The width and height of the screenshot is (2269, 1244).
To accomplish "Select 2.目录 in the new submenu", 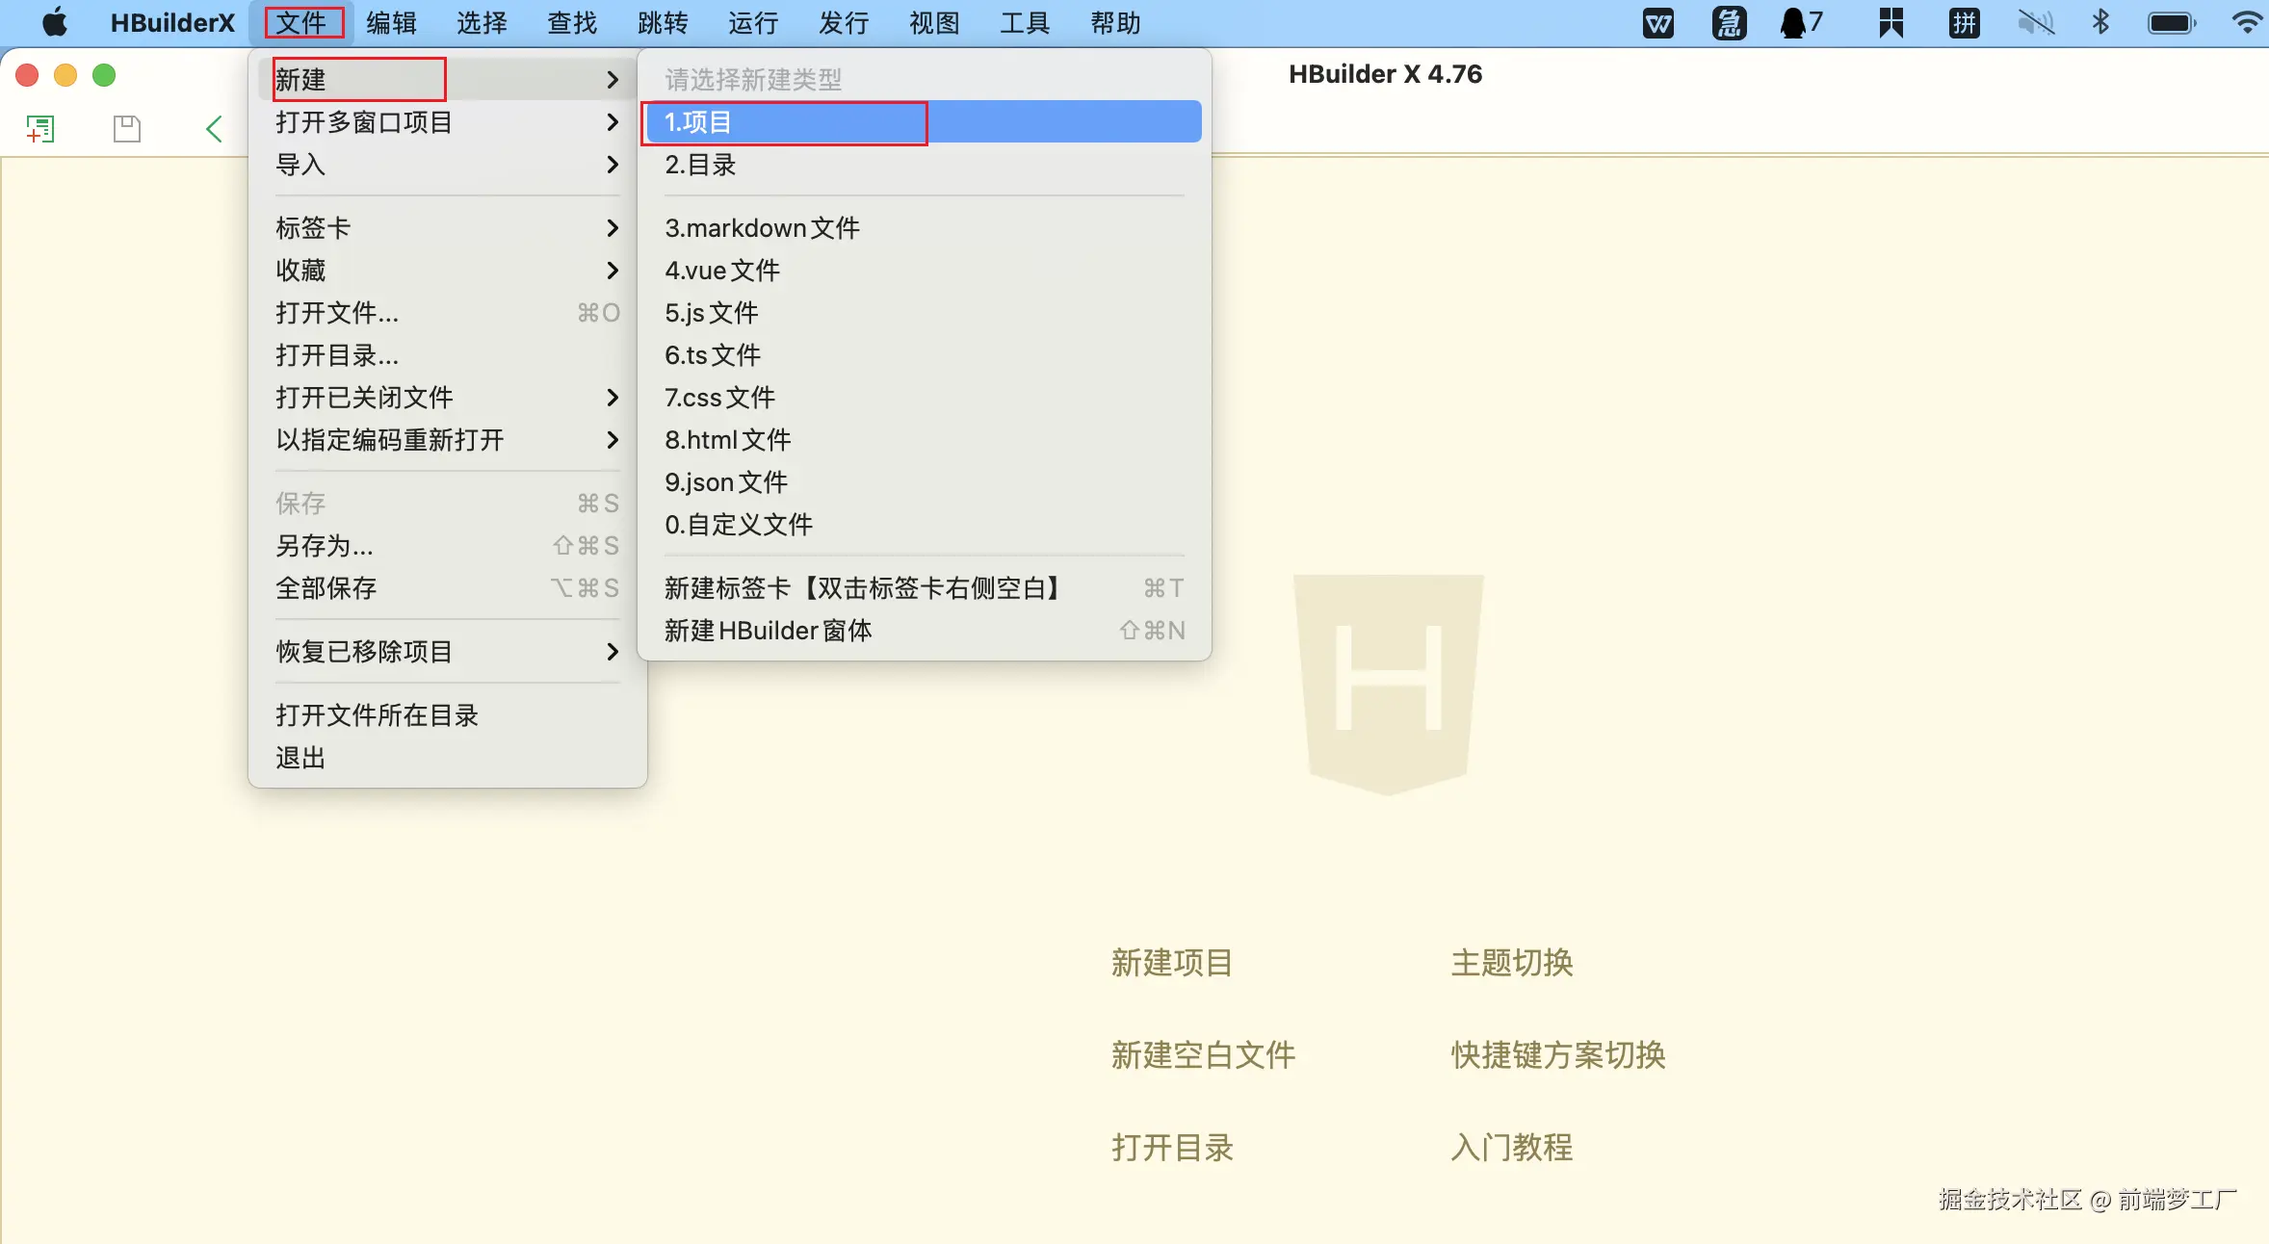I will pos(925,164).
